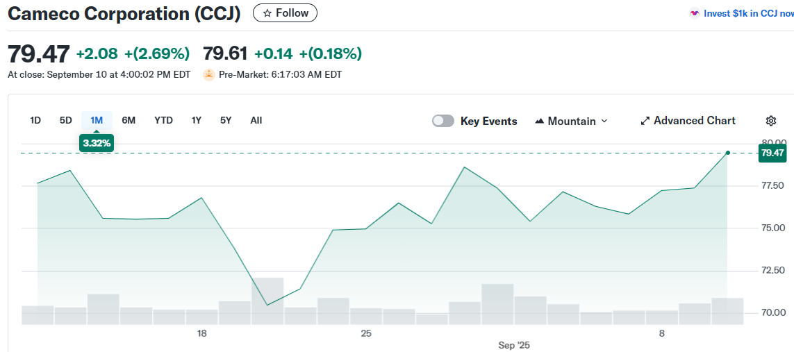Click the star icon in Follow button

point(267,14)
